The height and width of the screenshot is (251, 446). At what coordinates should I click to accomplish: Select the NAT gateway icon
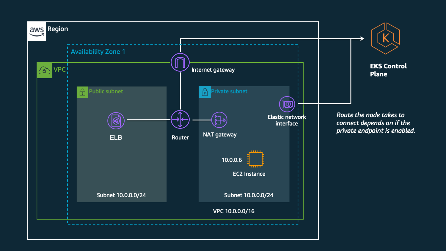point(219,120)
